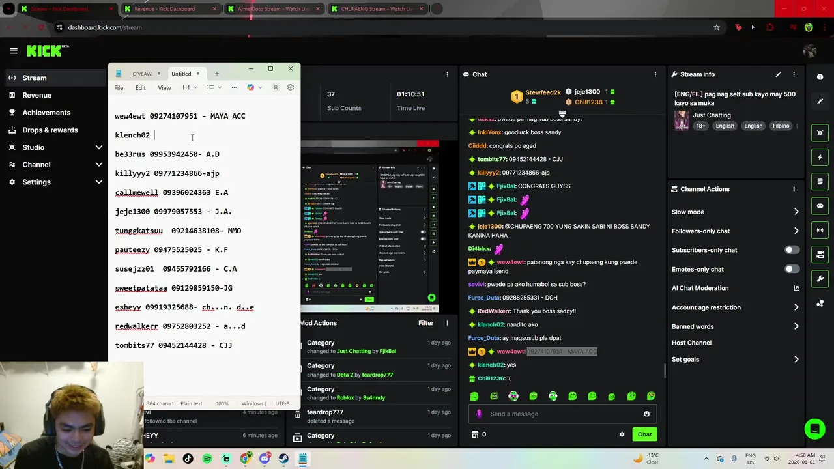Expand Account age restriction options
The image size is (834, 469).
[x=796, y=307]
